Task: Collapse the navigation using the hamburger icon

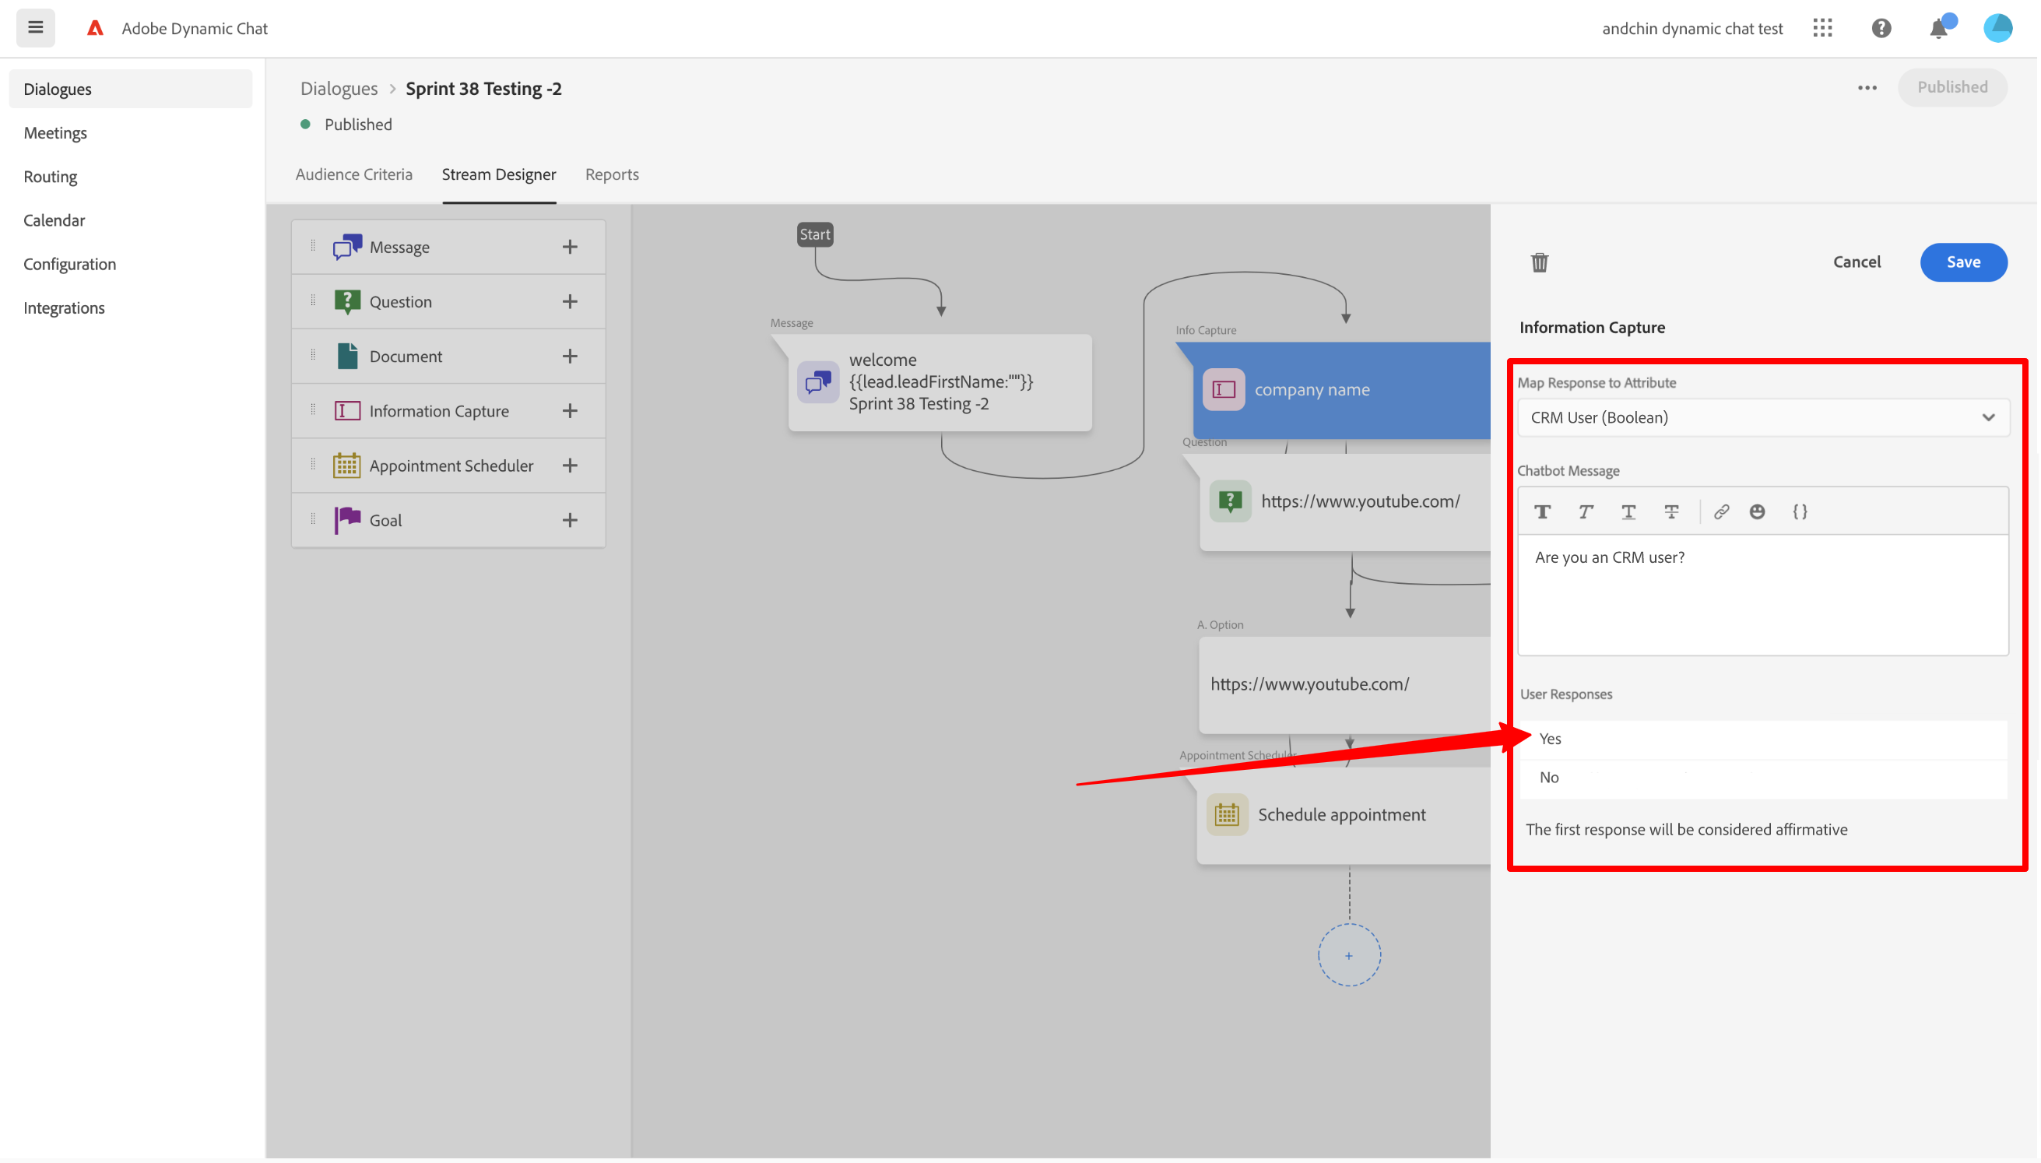Action: 35,27
